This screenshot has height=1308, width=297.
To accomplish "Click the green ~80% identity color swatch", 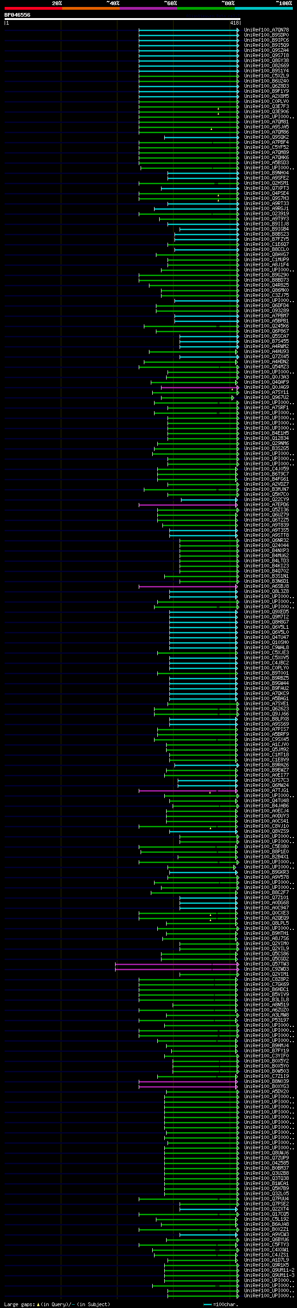I will click(206, 8).
